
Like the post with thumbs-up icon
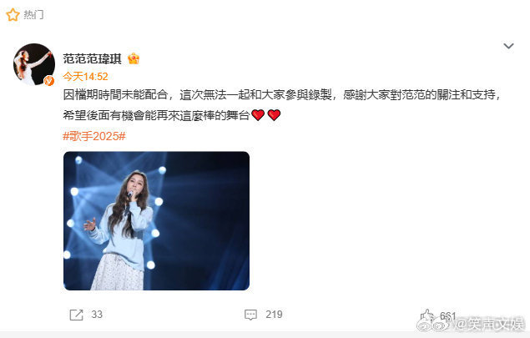[x=427, y=315]
